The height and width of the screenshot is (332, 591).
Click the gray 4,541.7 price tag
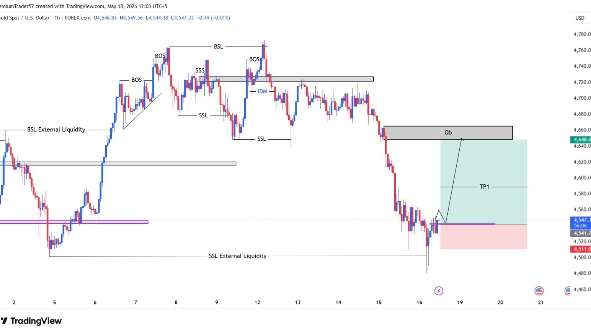click(580, 233)
